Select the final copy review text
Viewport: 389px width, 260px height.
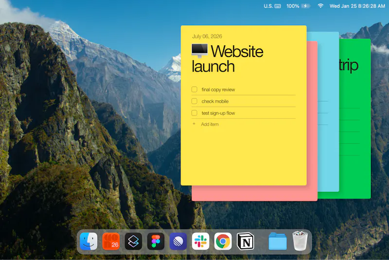(218, 90)
